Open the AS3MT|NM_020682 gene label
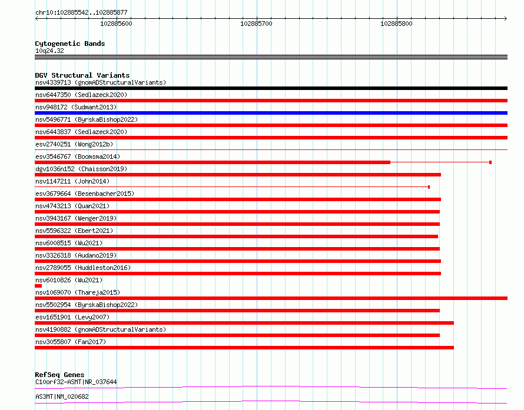This screenshot has height=410, width=524. 62,396
